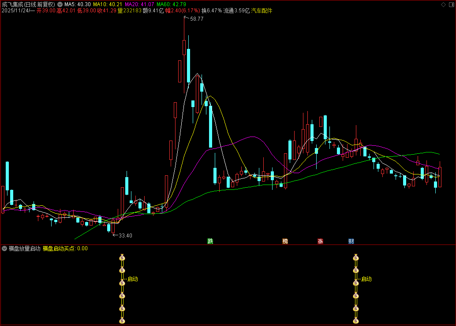Click the green 跌 event marker

coord(210,241)
